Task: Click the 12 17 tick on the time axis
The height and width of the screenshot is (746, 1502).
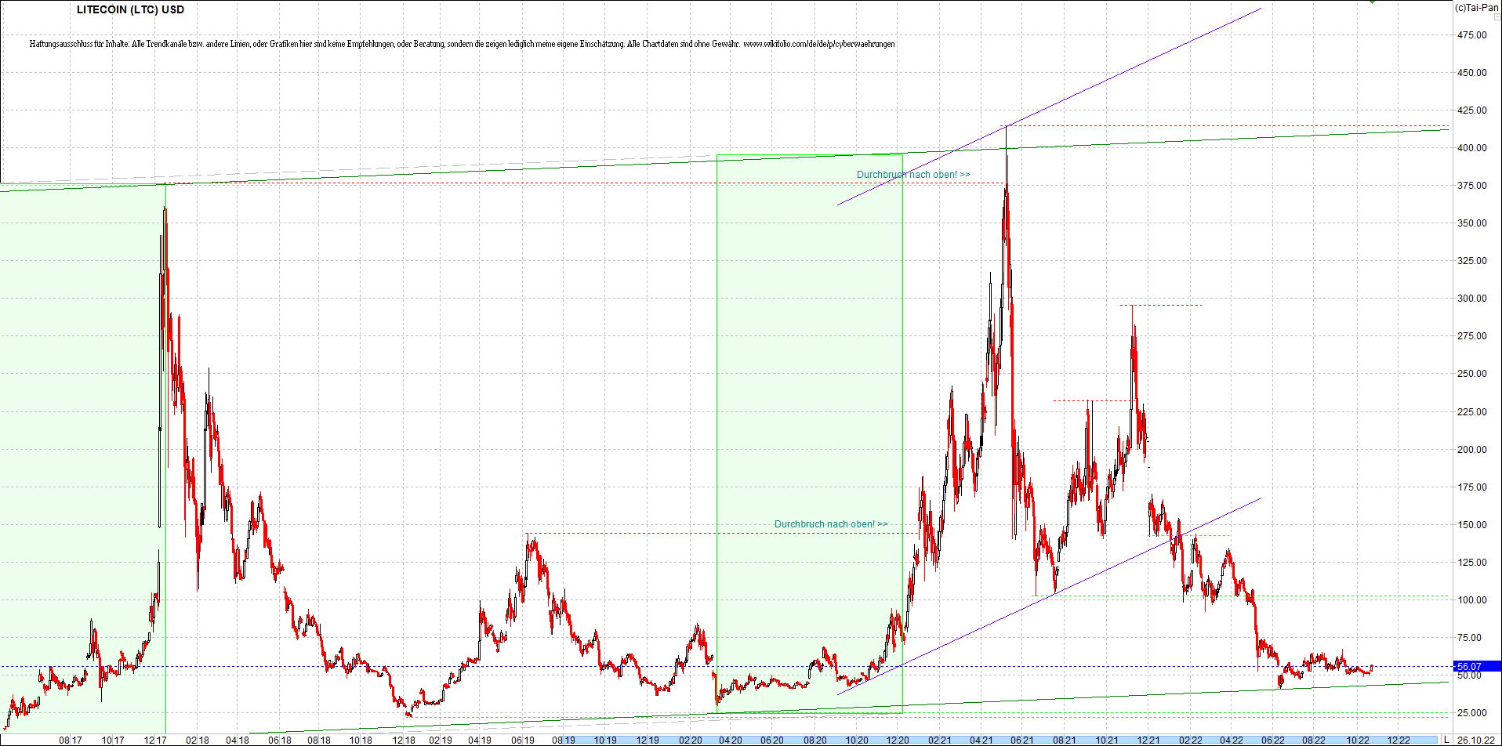Action: click(155, 740)
